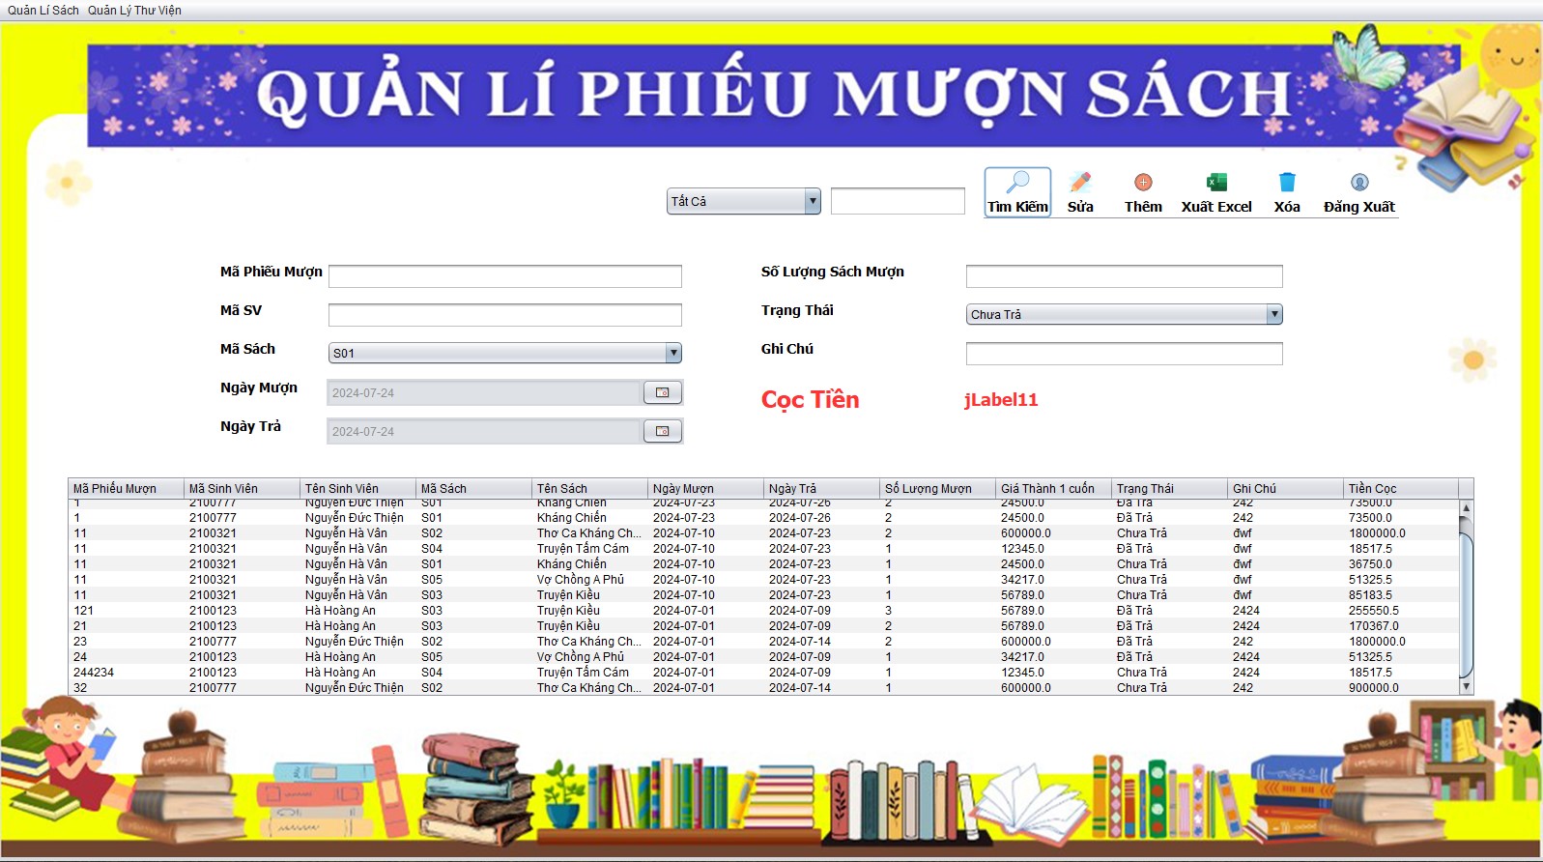Click the Số Lượng Mượn column header
The height and width of the screenshot is (862, 1543).
coord(937,488)
